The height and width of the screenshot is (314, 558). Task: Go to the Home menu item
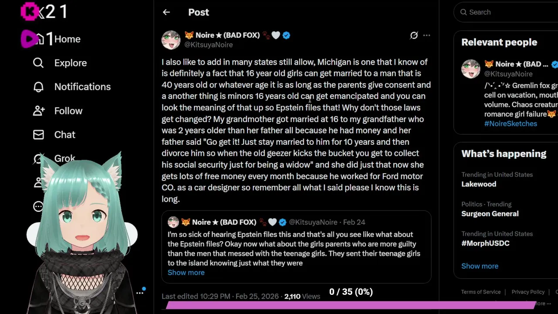[67, 39]
